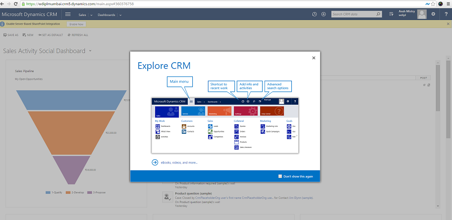This screenshot has width=452, height=220.
Task: Click the Explore CRM navigation illustration image
Action: click(x=225, y=125)
